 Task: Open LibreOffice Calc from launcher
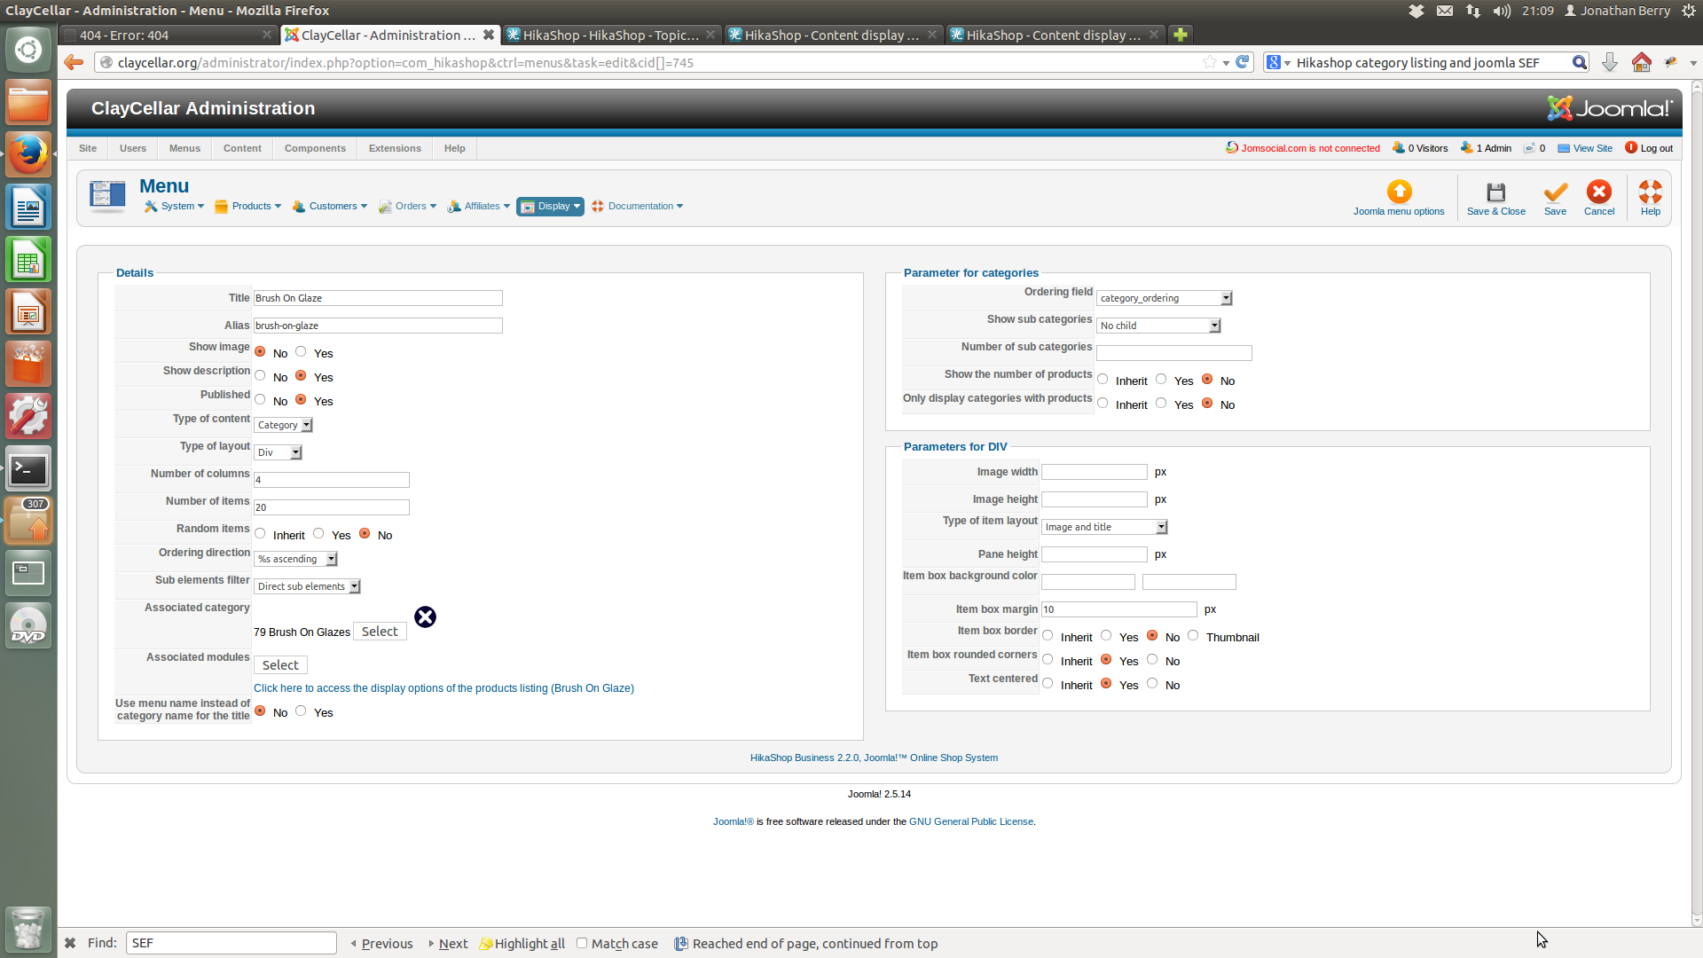click(28, 261)
